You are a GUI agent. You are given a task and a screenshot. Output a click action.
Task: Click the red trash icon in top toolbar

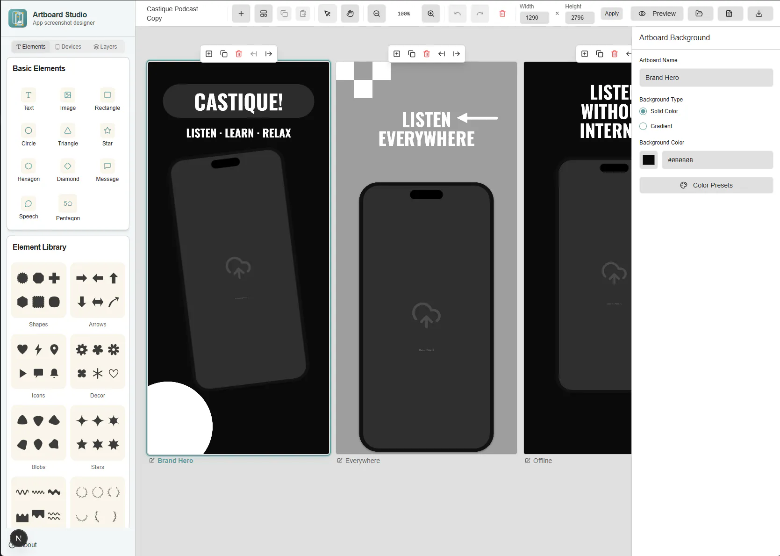pyautogui.click(x=502, y=14)
